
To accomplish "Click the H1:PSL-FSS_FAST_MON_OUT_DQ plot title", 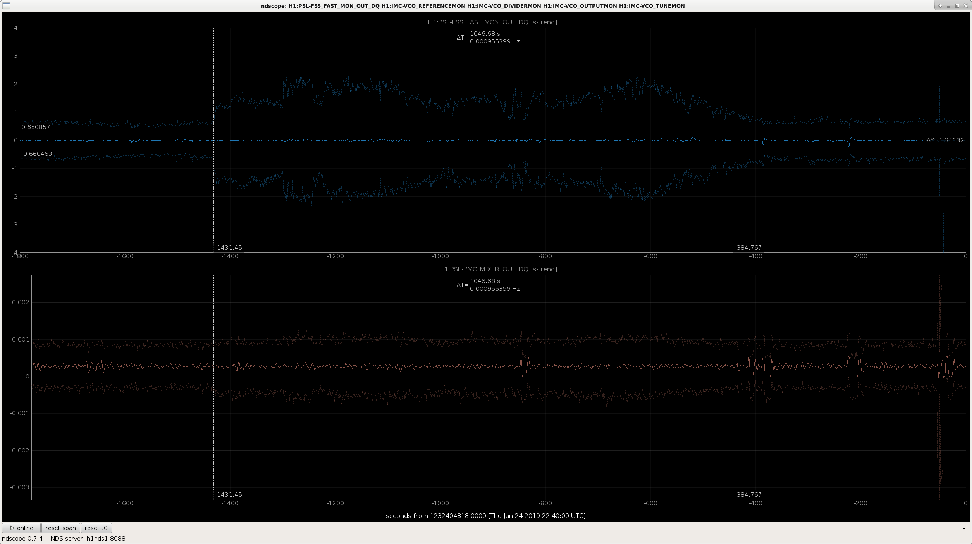I will tap(492, 22).
